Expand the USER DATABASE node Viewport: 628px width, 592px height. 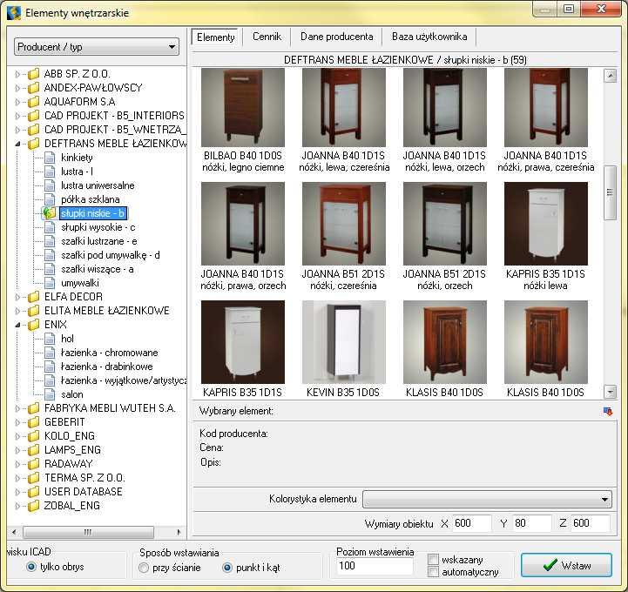17,492
